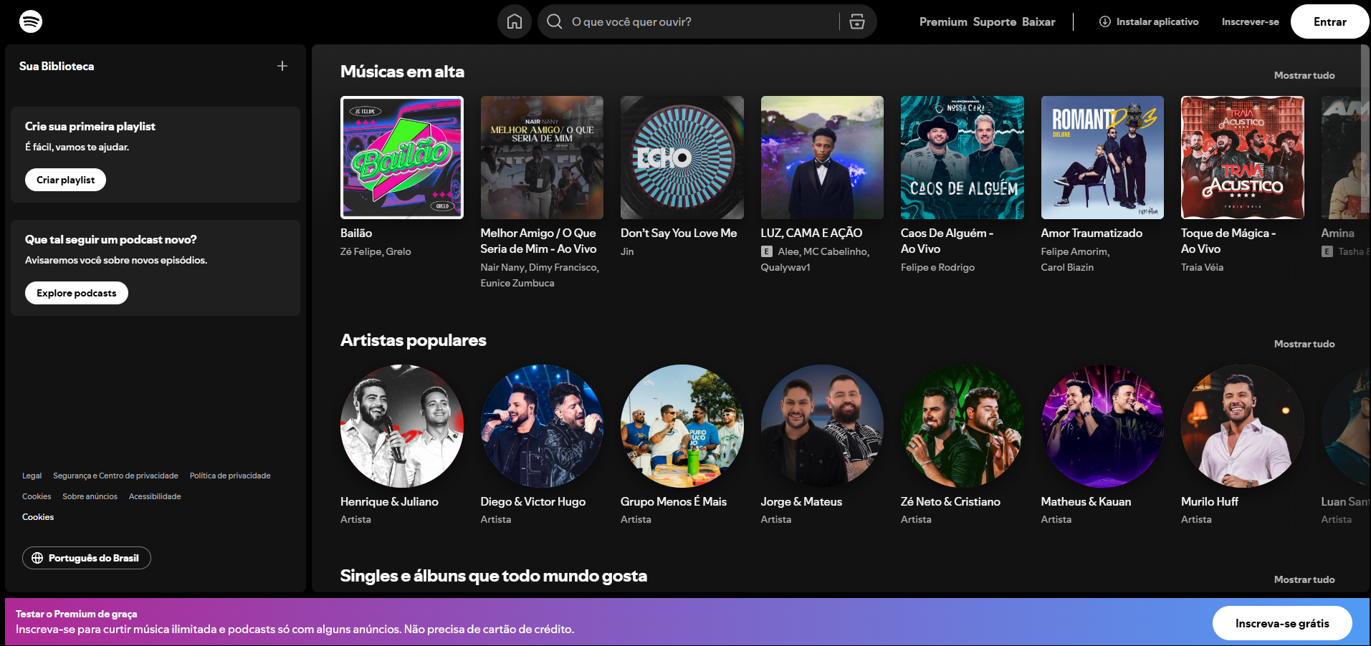Screen dimensions: 1371x646
Task: Open the Suporte menu link
Action: pos(994,21)
